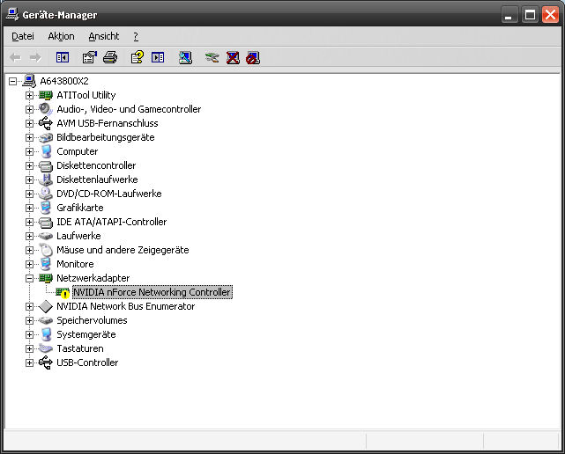Select the A643800X2 root label
Viewport: 565px width, 454px height.
pyautogui.click(x=64, y=81)
